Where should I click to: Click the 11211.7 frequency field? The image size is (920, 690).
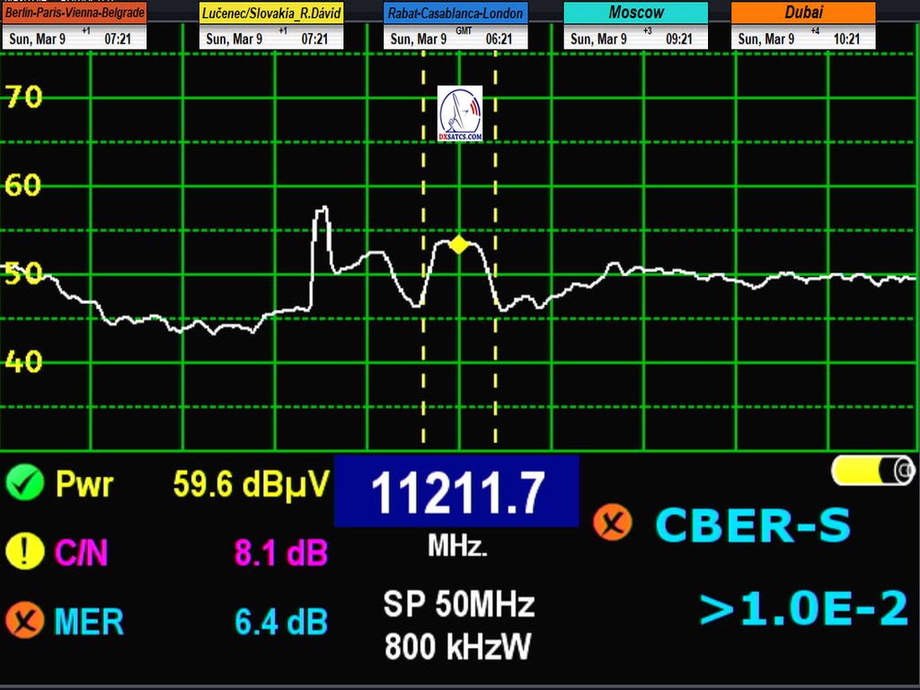click(456, 492)
